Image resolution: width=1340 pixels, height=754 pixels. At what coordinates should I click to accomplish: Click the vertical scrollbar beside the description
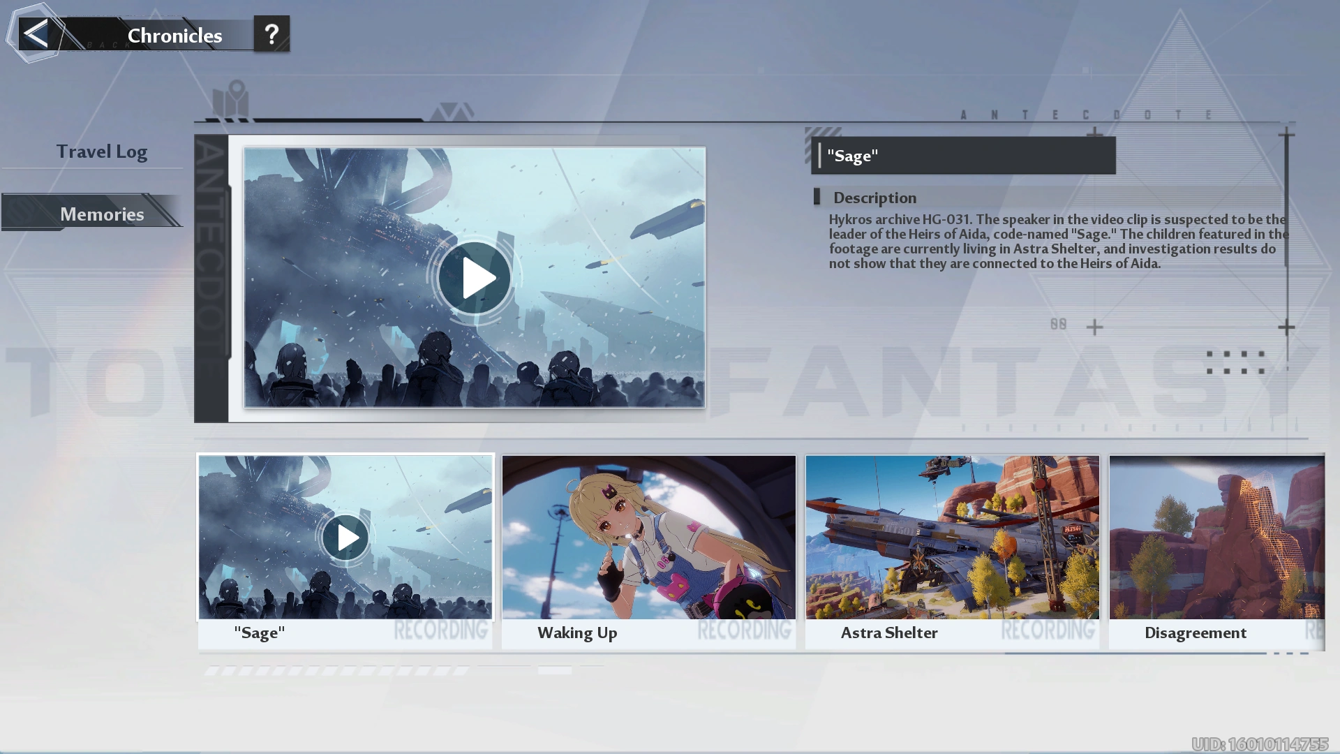click(x=1286, y=202)
